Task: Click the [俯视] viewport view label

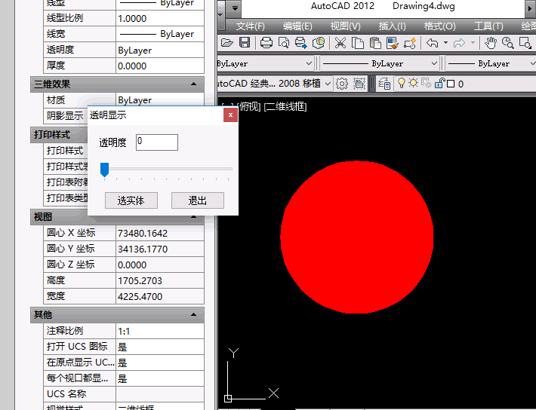Action: click(x=249, y=107)
